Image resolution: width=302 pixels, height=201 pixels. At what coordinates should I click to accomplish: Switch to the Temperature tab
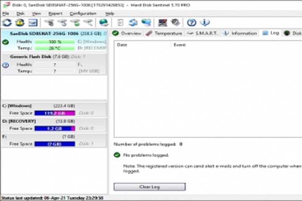(164, 33)
